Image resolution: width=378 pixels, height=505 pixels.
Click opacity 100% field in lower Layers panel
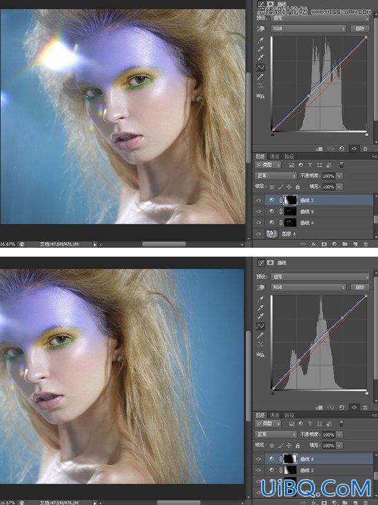pyautogui.click(x=328, y=435)
